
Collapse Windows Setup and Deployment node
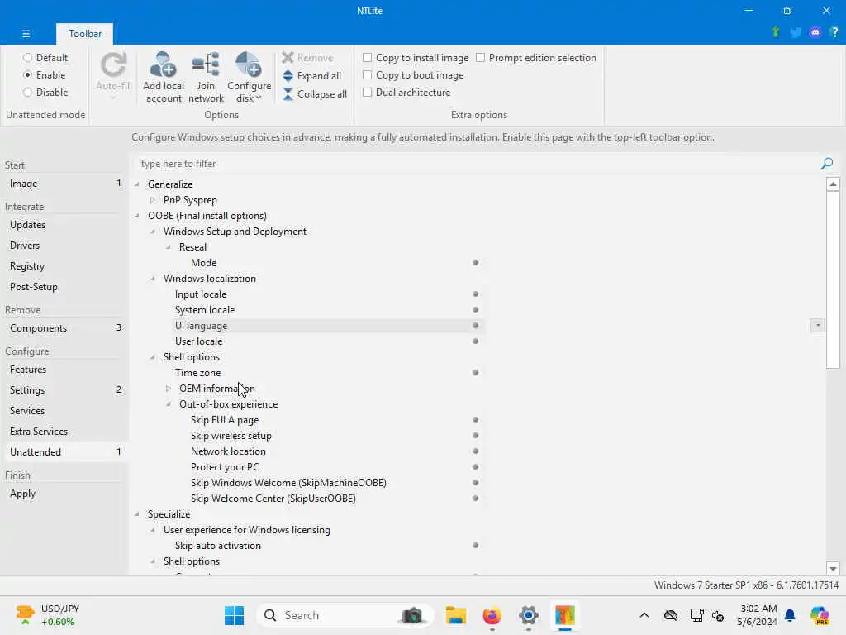(153, 232)
